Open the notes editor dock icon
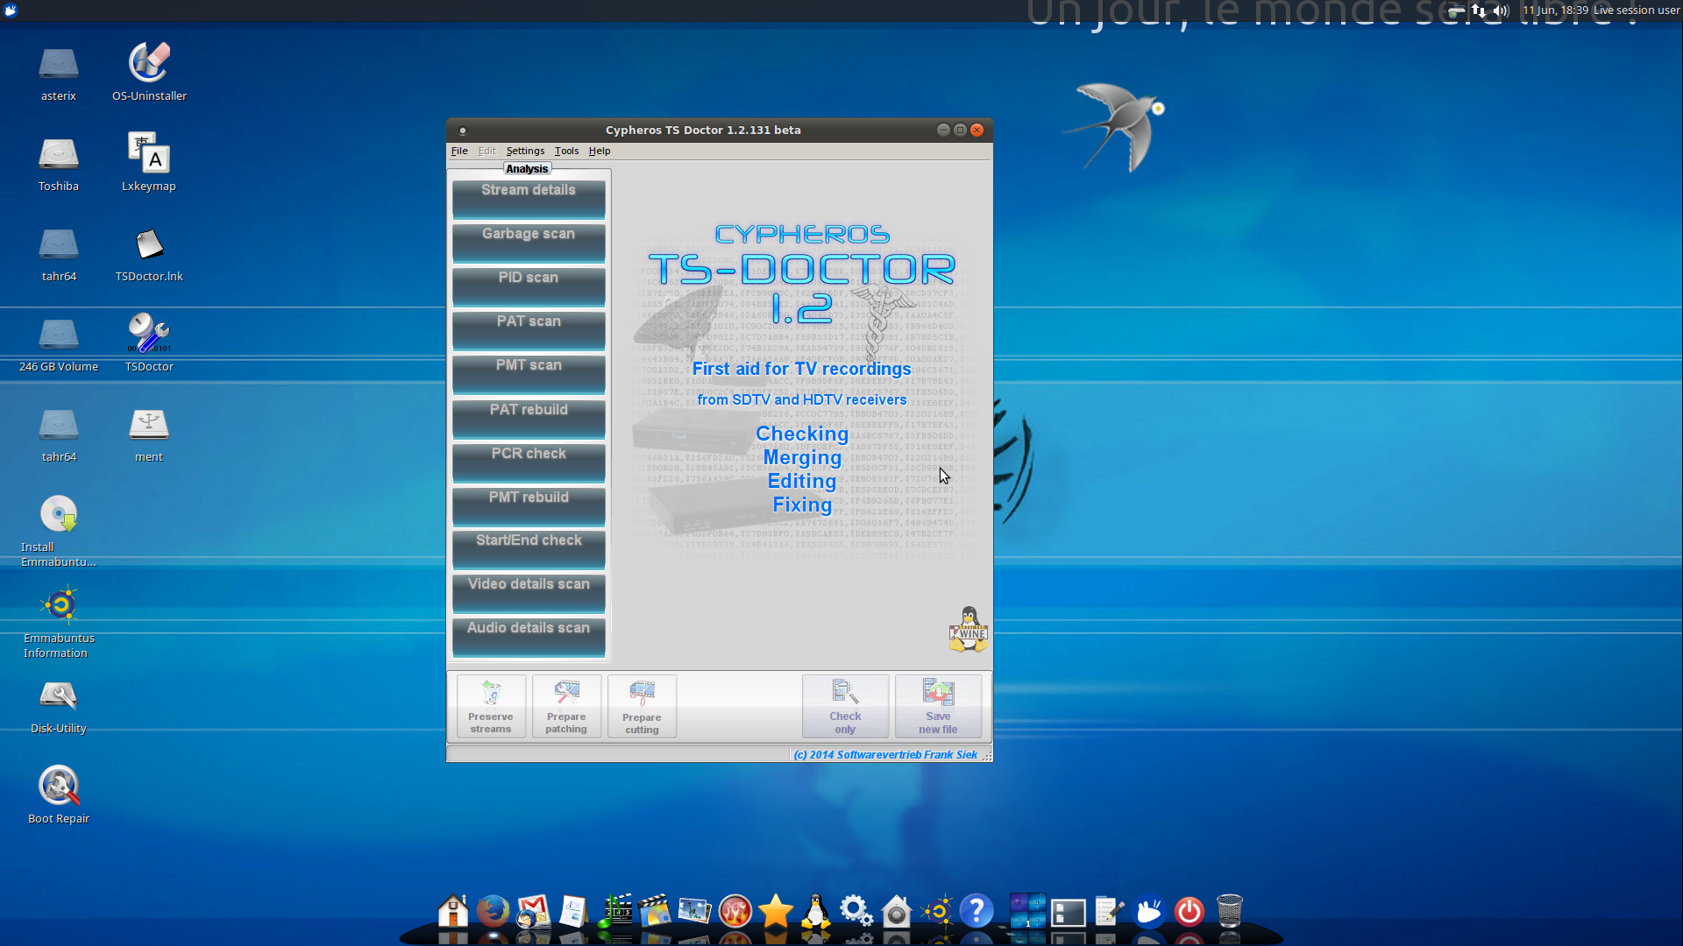This screenshot has height=946, width=1683. (x=1109, y=911)
